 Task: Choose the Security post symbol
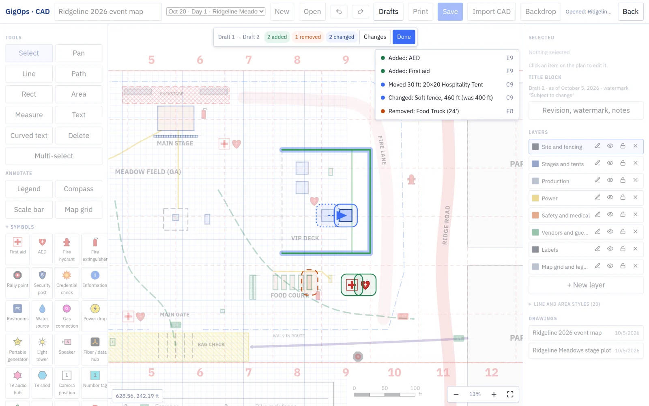42,283
